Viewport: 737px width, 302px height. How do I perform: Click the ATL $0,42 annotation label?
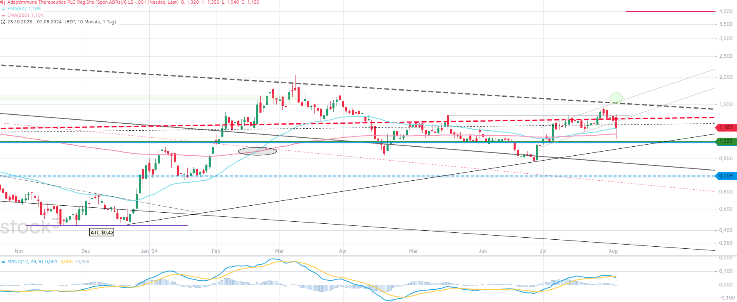click(102, 232)
